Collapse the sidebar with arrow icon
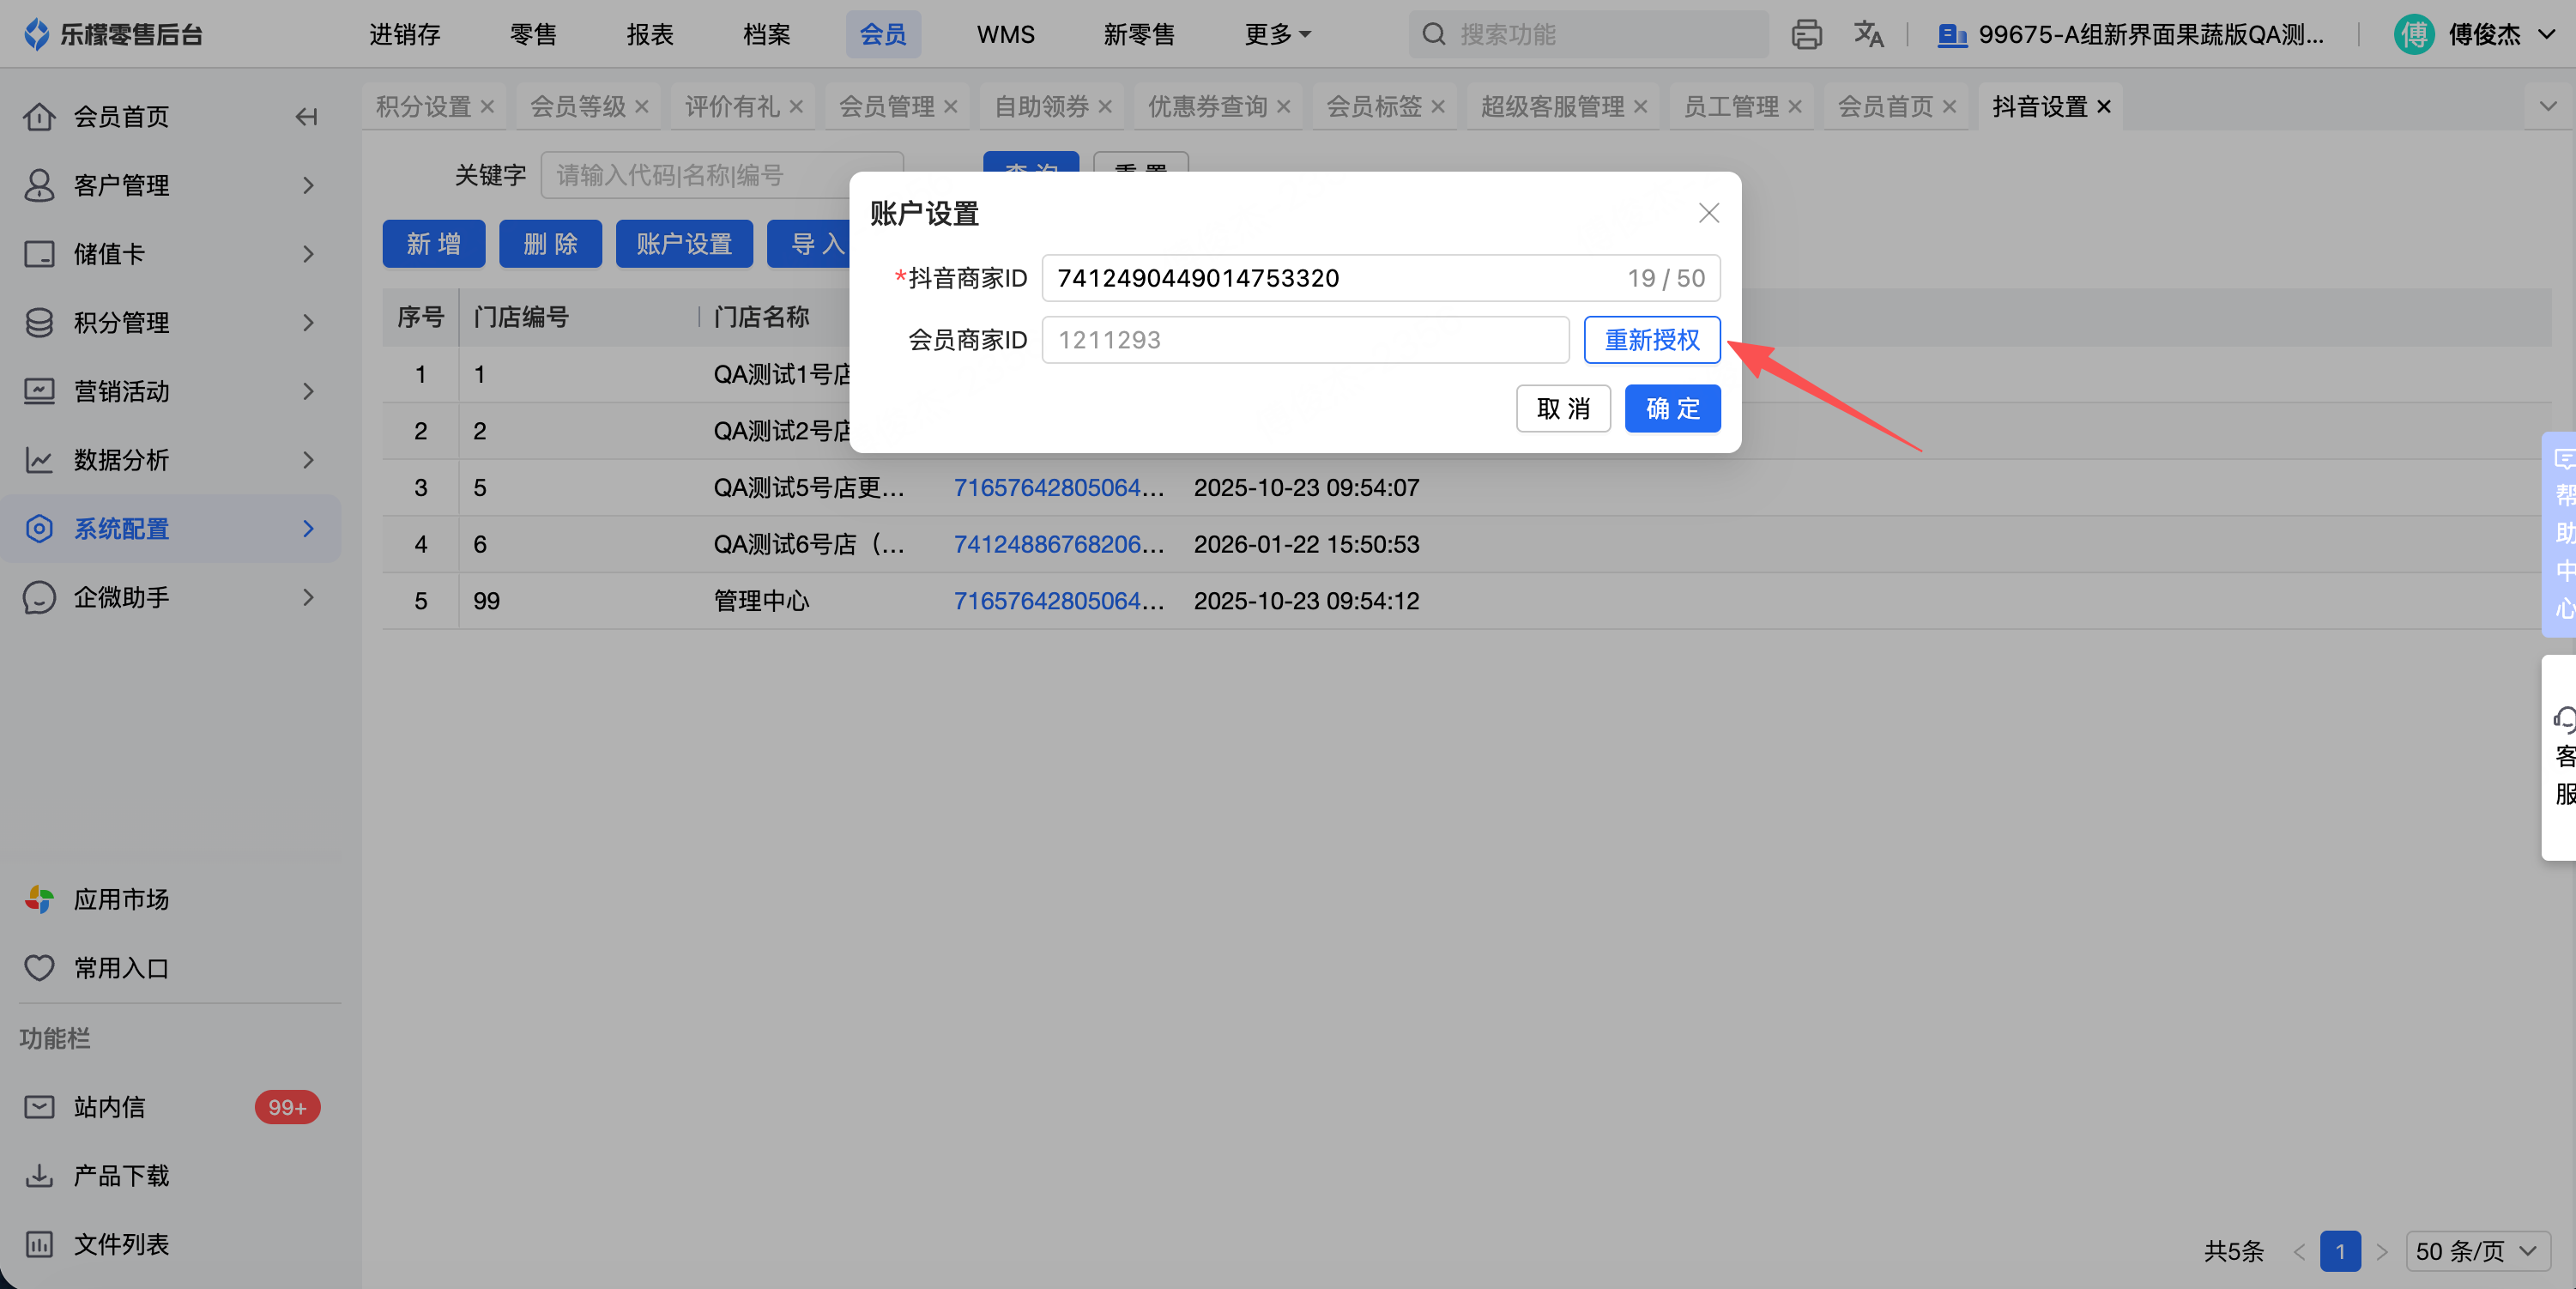 coord(306,117)
